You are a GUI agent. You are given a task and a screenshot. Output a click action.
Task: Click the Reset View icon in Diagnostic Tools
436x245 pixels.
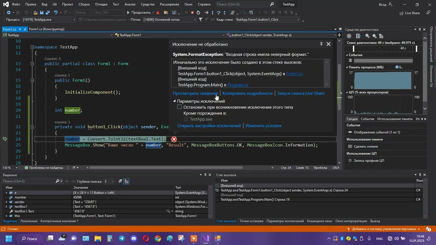click(x=381, y=36)
